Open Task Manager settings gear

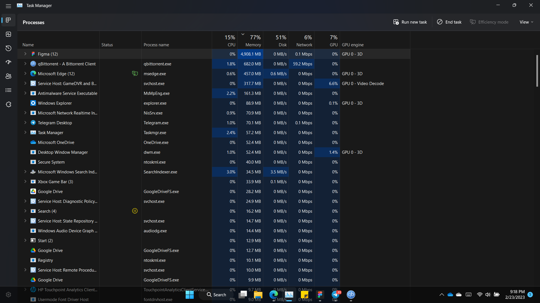click(x=8, y=295)
